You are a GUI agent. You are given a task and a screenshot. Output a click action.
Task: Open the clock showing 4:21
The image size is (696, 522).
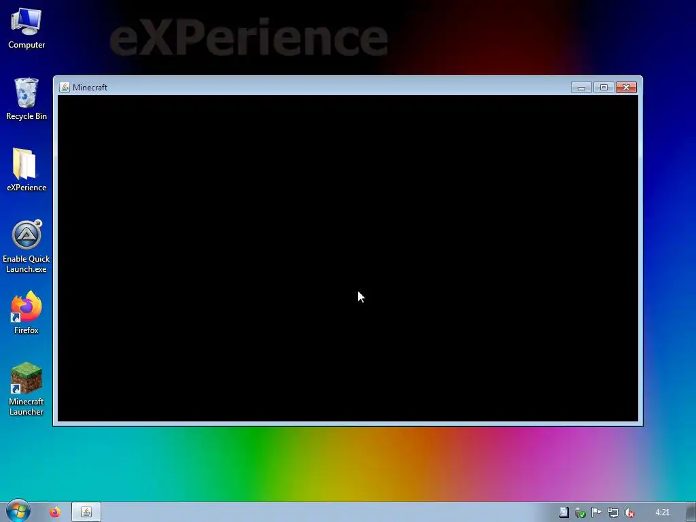point(662,512)
